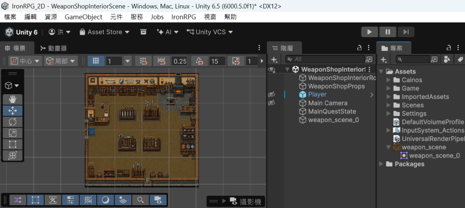The width and height of the screenshot is (465, 208).
Task: Open the IronRPG menu
Action: coord(184,17)
